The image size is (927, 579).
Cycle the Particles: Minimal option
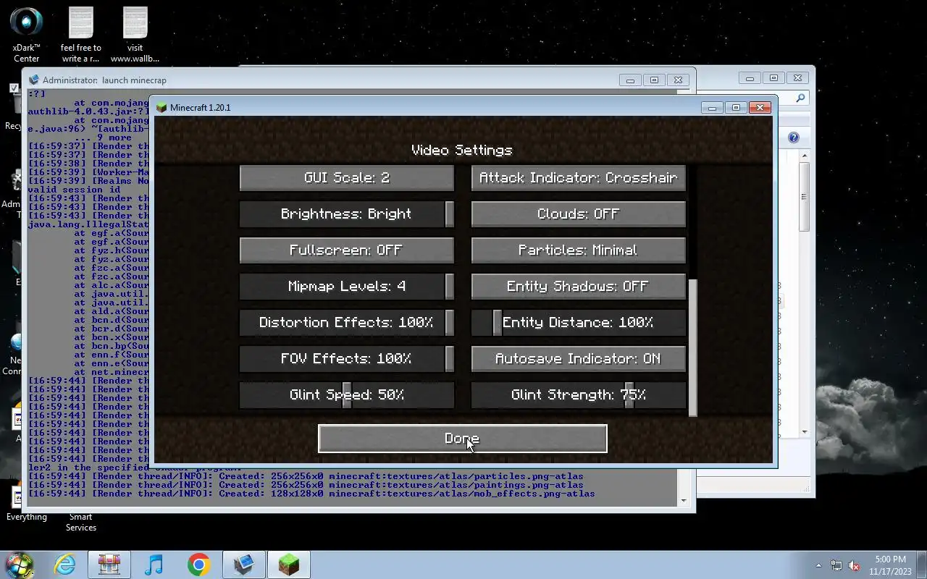[x=579, y=250]
